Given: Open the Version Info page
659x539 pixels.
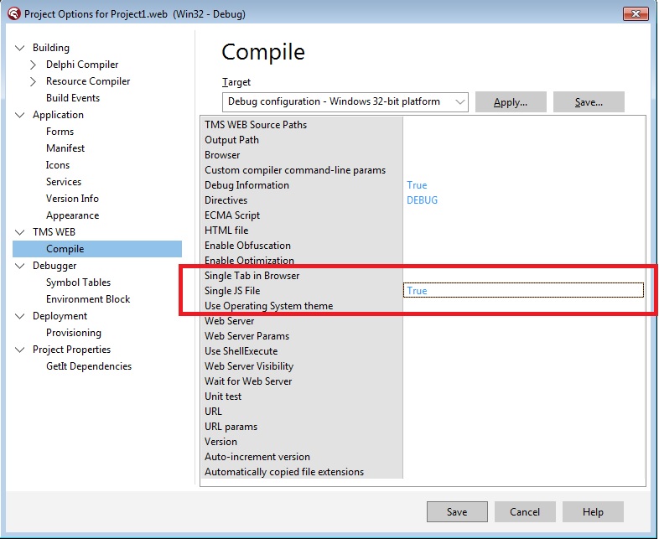Looking at the screenshot, I should coord(72,199).
